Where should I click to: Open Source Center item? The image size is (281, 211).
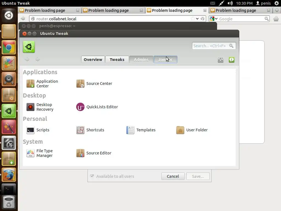click(94, 84)
